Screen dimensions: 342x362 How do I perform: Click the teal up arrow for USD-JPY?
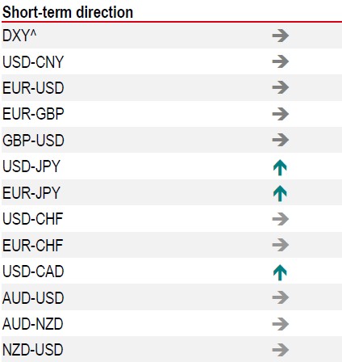(280, 167)
